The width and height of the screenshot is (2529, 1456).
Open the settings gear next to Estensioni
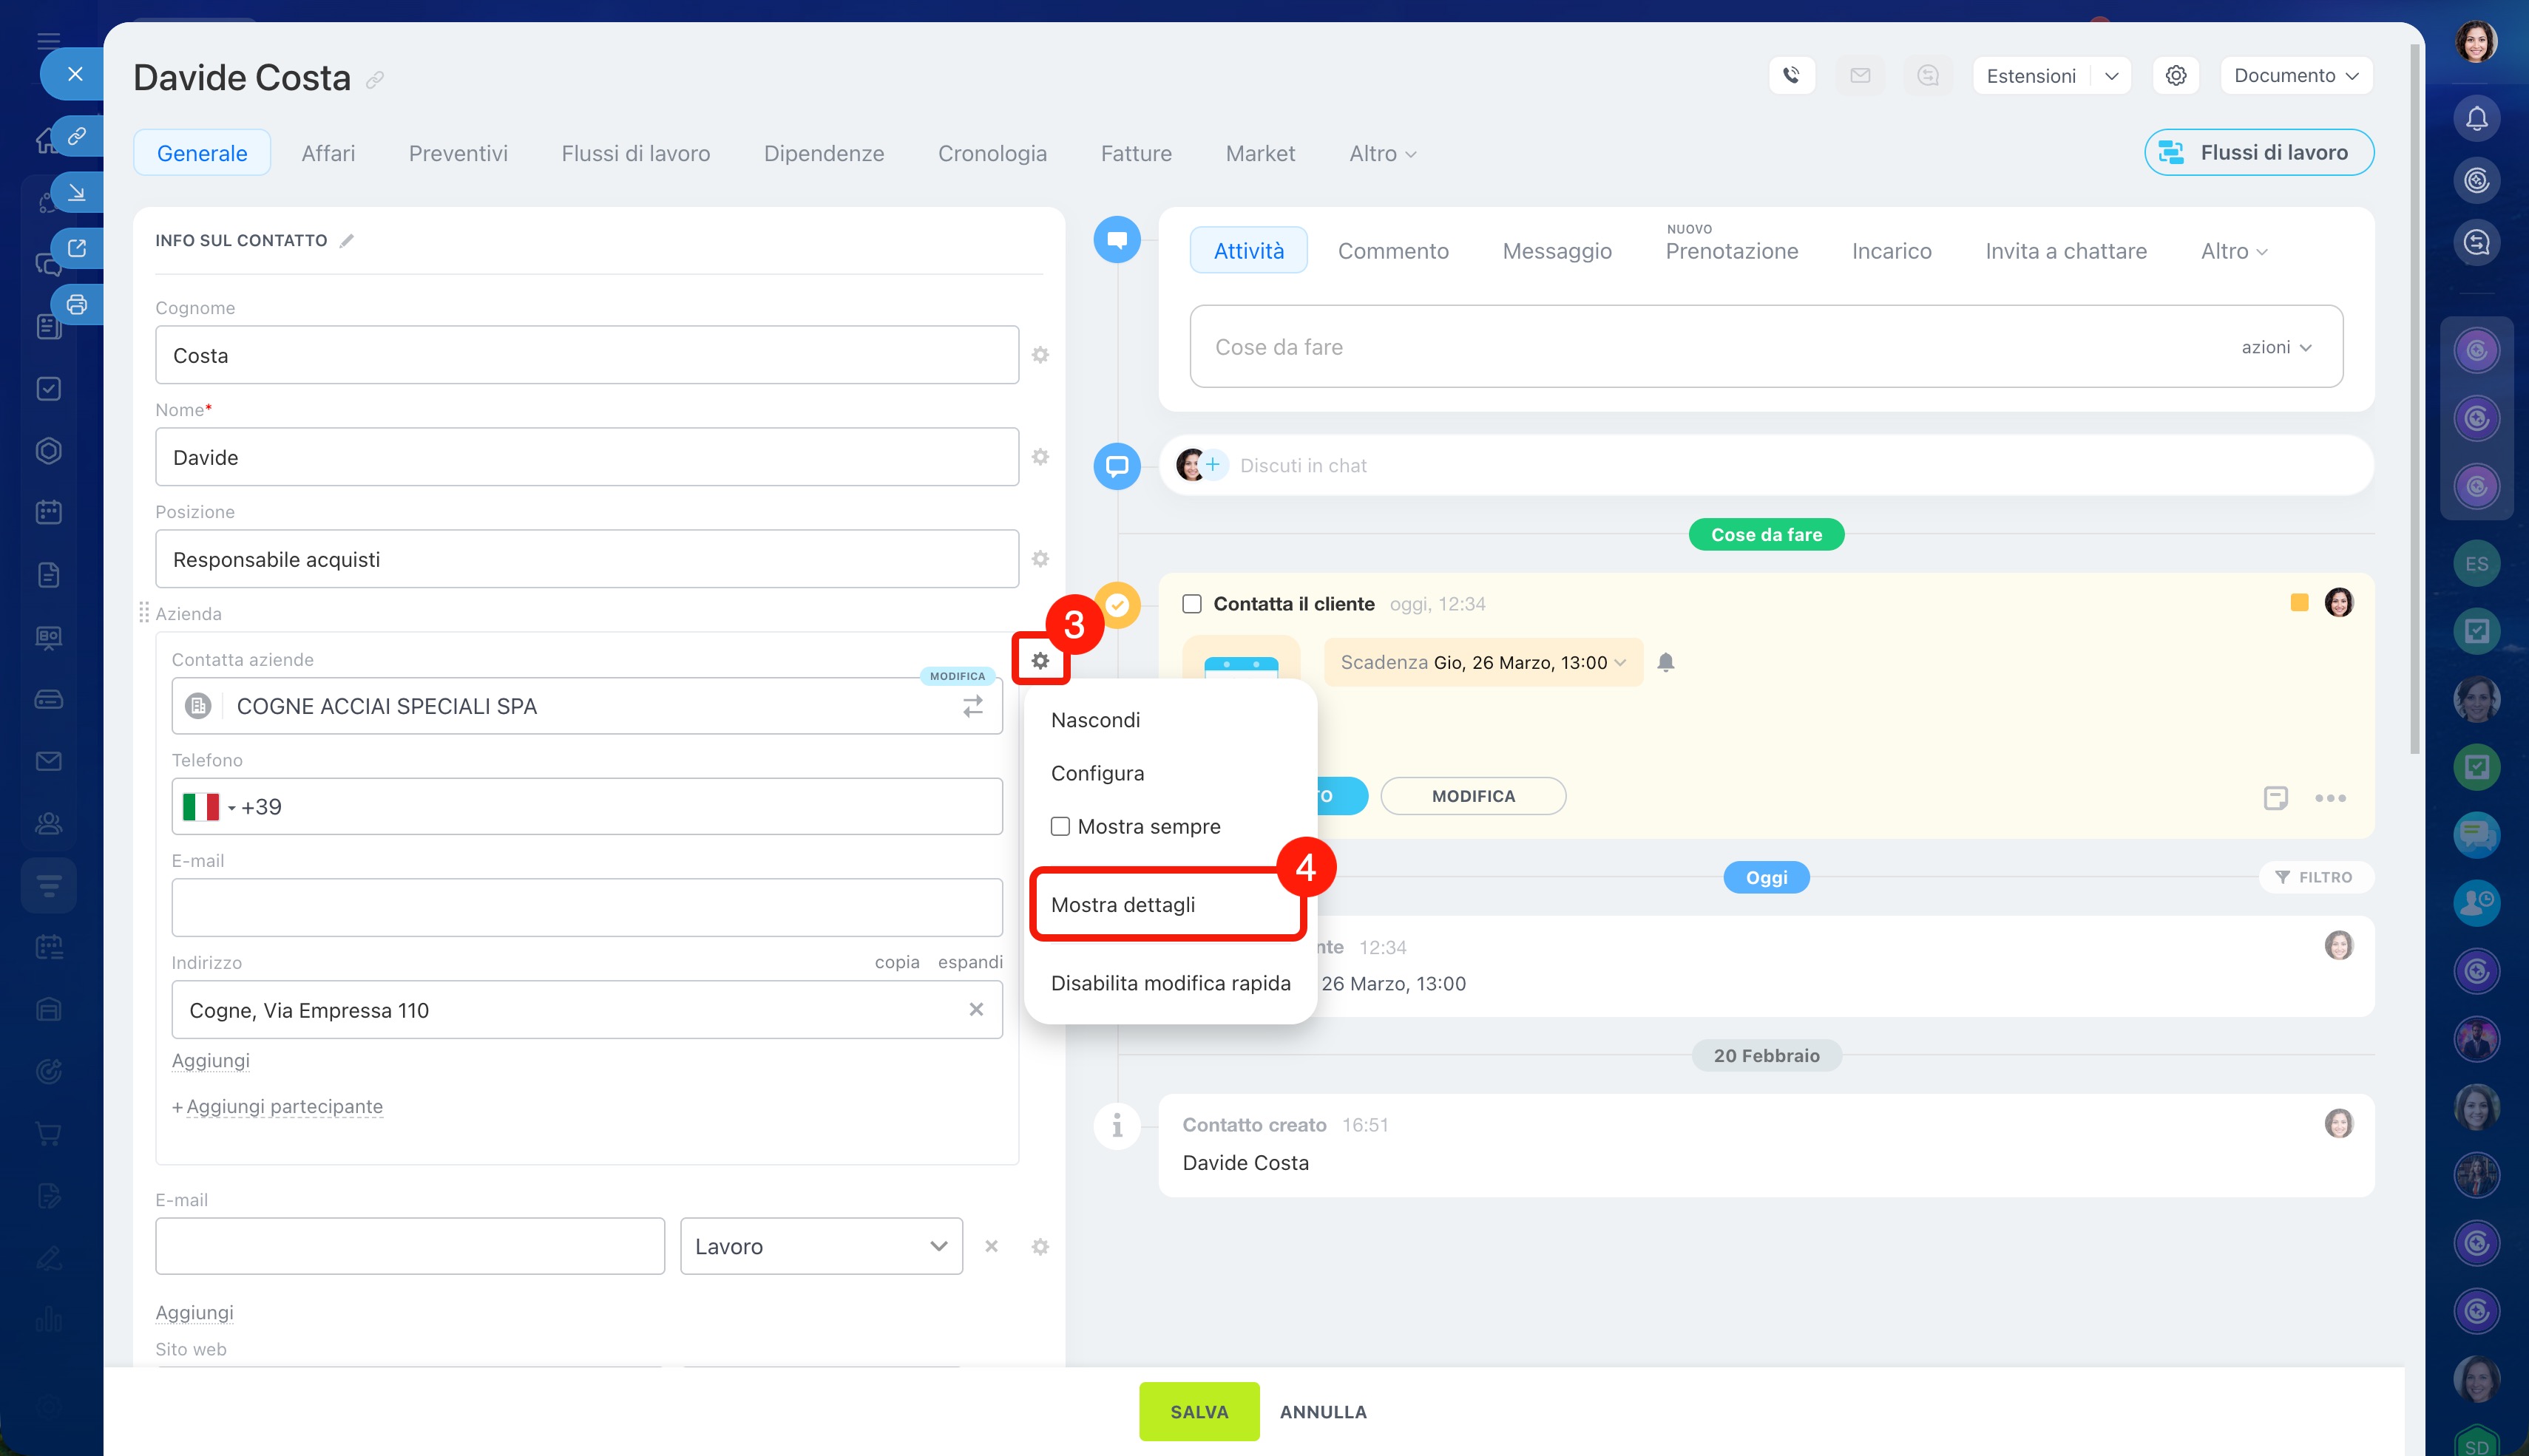[2175, 75]
